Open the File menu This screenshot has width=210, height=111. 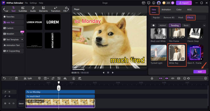[26, 3]
